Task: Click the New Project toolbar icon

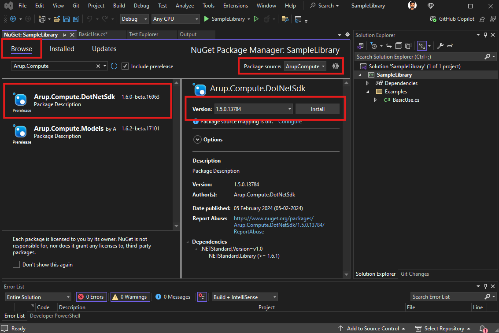Action: coord(42,19)
